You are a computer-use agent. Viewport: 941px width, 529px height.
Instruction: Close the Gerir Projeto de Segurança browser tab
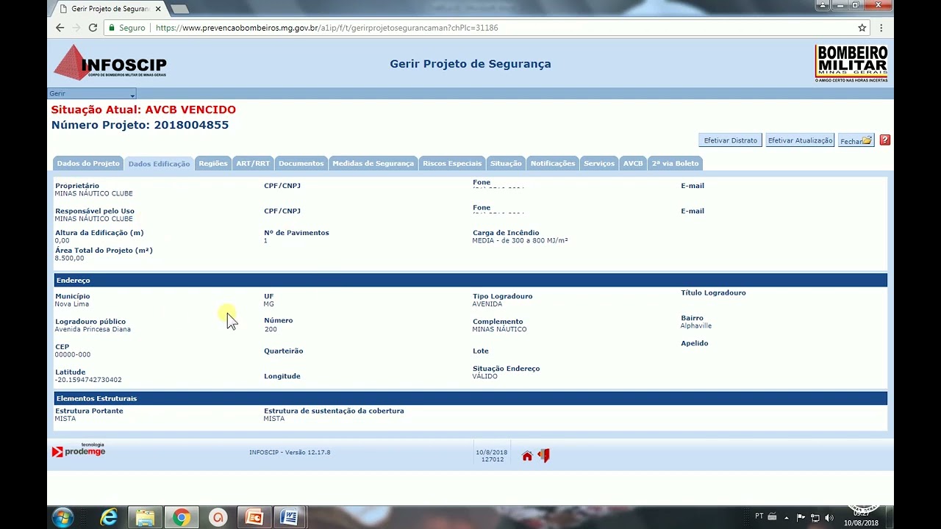158,9
